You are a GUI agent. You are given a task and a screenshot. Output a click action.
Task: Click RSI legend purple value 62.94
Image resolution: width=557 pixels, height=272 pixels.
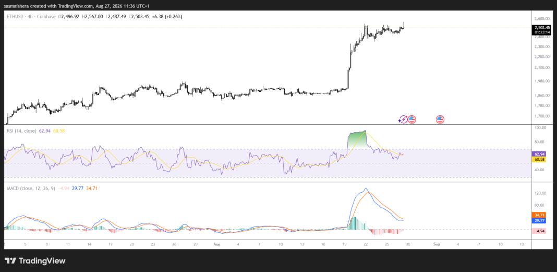click(x=44, y=131)
